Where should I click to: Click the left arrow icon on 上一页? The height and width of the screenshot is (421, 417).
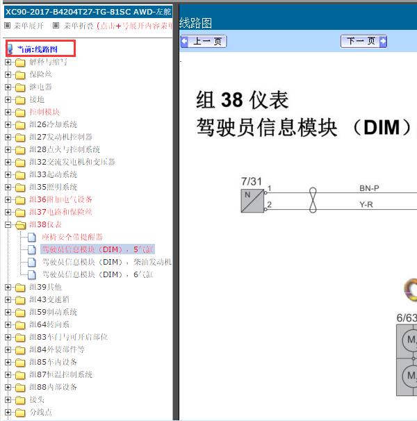click(x=184, y=42)
